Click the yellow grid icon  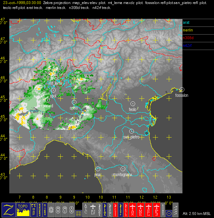click(79, 213)
